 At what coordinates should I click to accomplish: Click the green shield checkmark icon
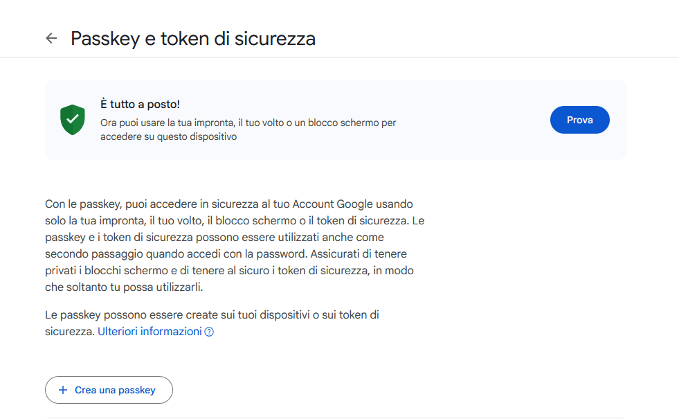click(x=72, y=120)
